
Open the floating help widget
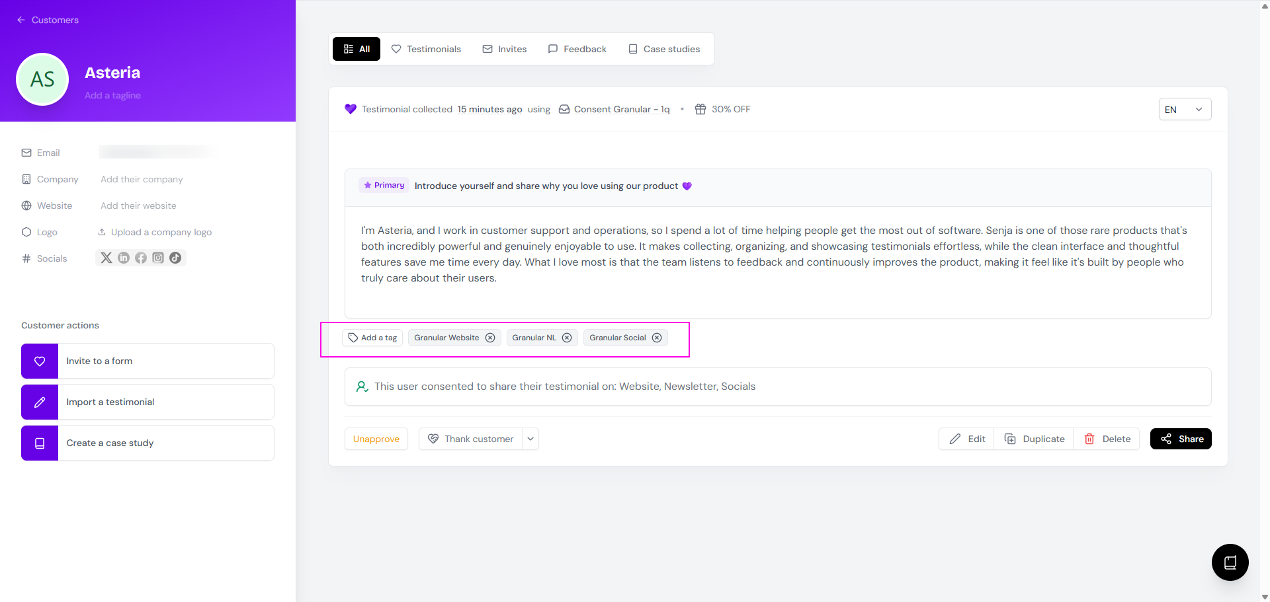(1230, 562)
